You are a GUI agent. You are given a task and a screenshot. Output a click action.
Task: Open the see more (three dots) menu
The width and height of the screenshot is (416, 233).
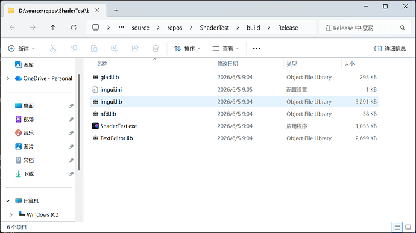pos(257,49)
